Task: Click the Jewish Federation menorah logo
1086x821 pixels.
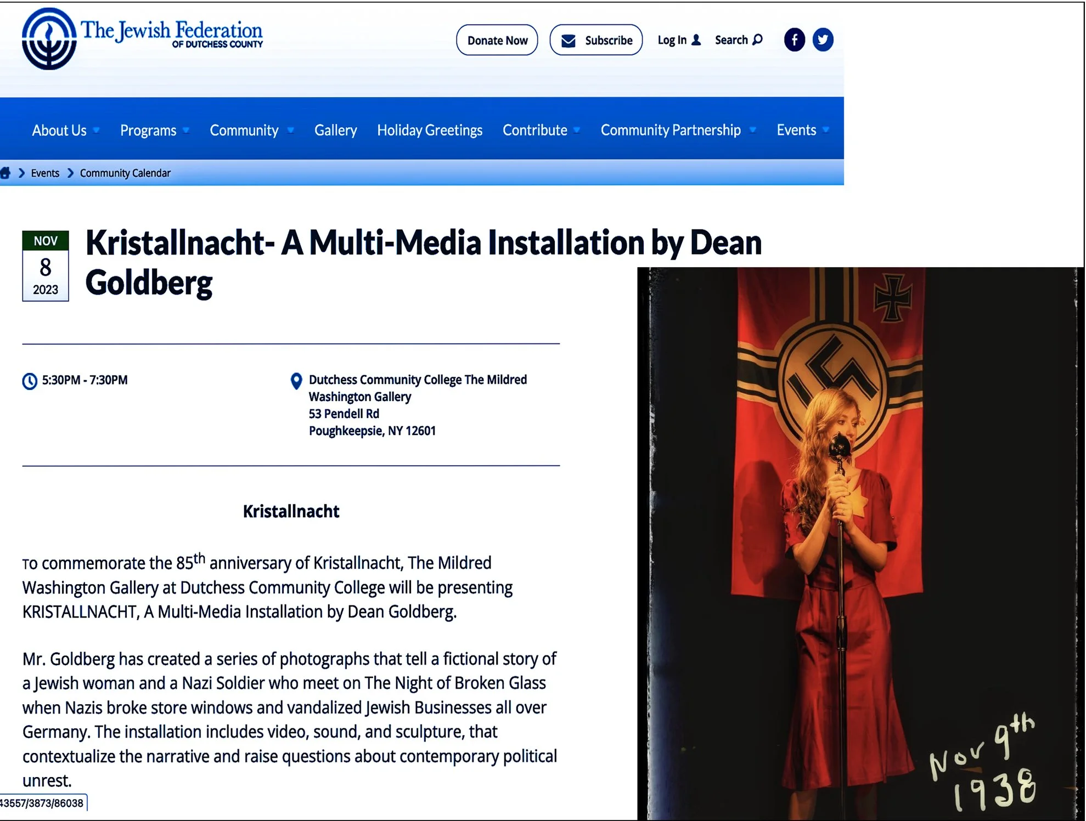Action: coord(49,39)
